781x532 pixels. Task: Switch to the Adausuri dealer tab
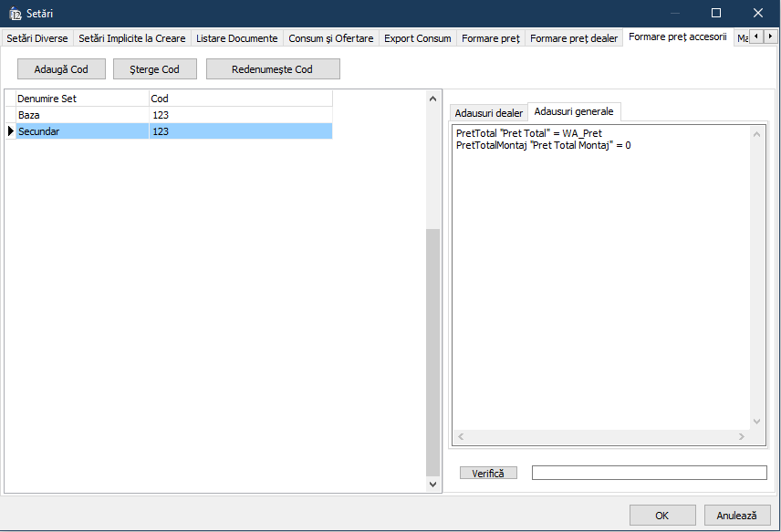(489, 113)
